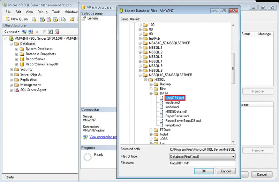Image resolution: width=279 pixels, height=182 pixels.
Task: Click the File name input field
Action: pyautogui.click(x=202, y=163)
